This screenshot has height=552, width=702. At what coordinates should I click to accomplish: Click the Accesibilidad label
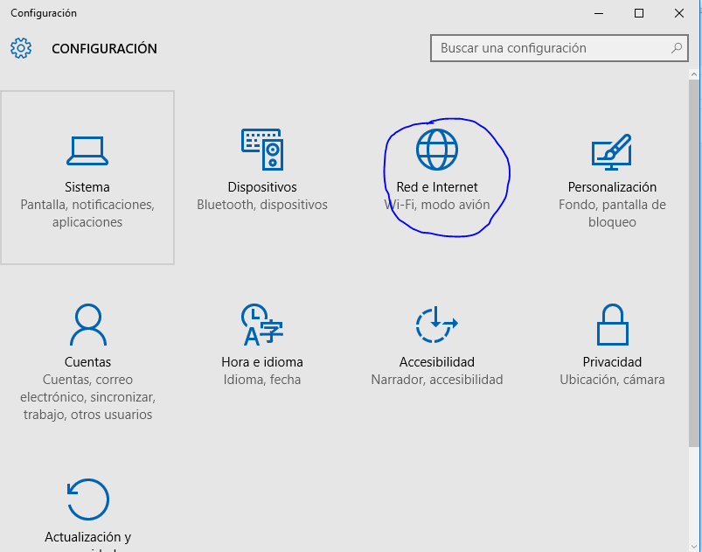pos(437,361)
